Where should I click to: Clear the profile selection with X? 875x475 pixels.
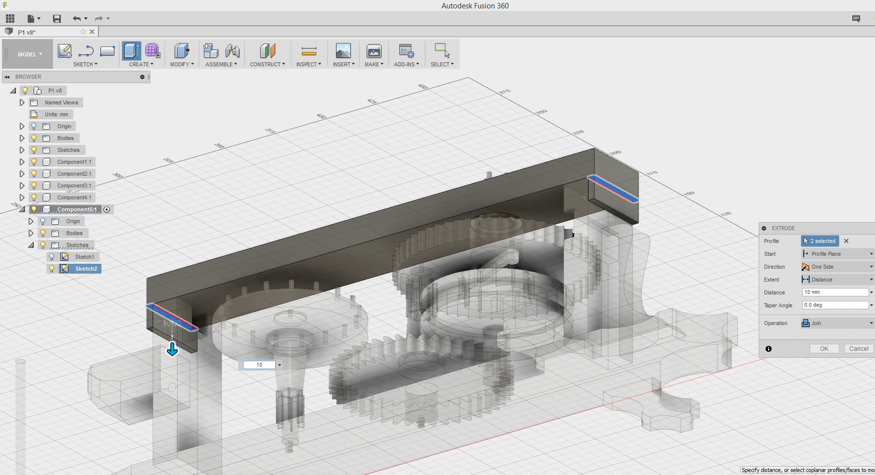pos(846,241)
